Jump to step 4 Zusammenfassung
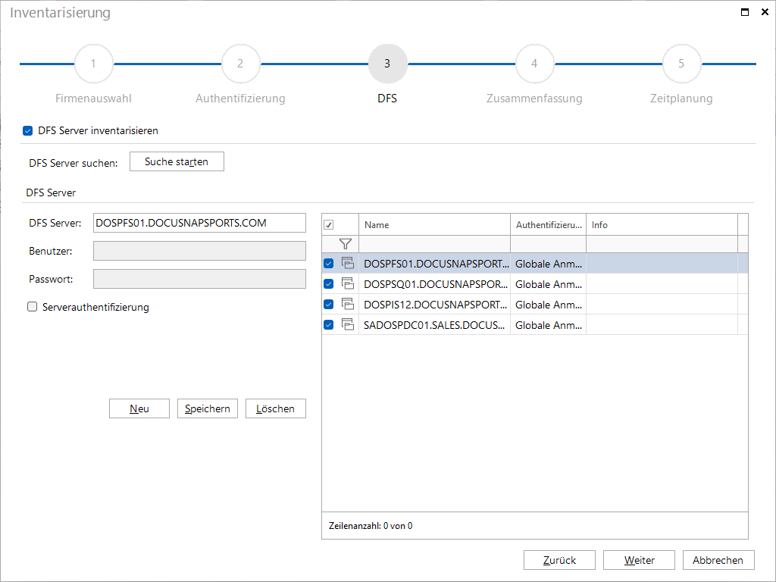Screen dimensions: 776x582 click(534, 64)
